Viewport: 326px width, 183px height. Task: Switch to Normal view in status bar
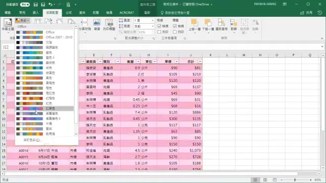tap(255, 180)
